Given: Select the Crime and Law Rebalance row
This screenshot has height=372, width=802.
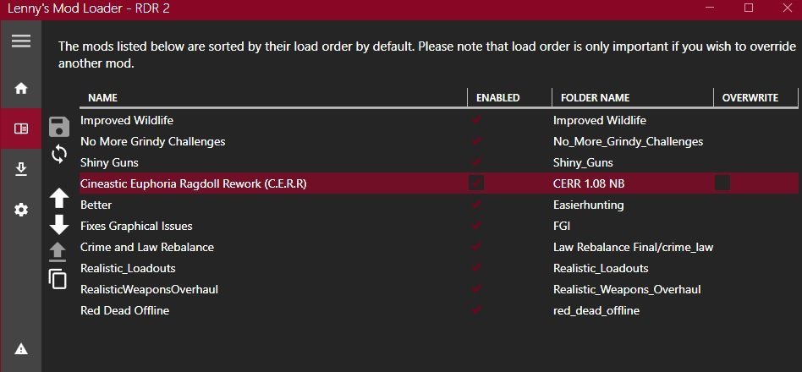Looking at the screenshot, I should click(146, 247).
